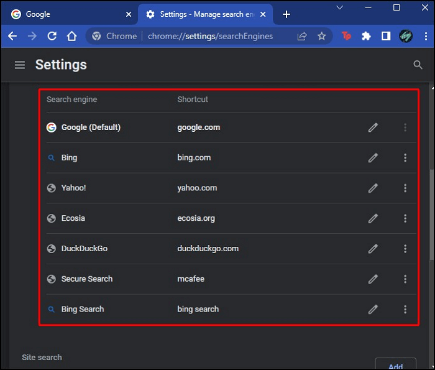
Task: Open a new browser tab
Action: coord(286,14)
